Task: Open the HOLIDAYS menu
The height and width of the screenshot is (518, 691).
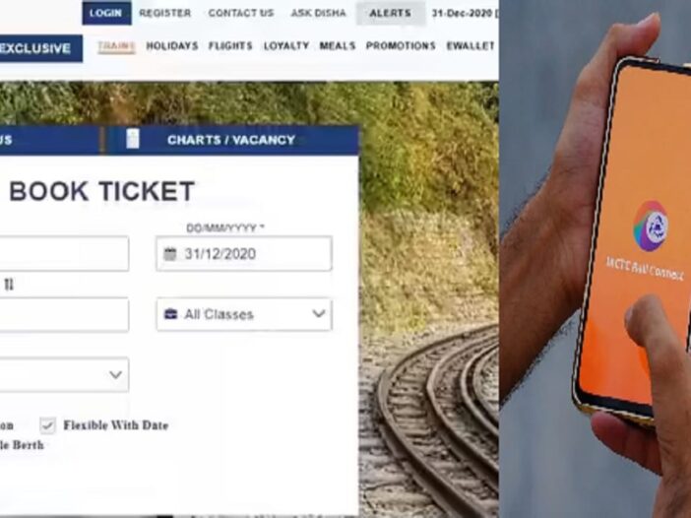Action: [172, 46]
